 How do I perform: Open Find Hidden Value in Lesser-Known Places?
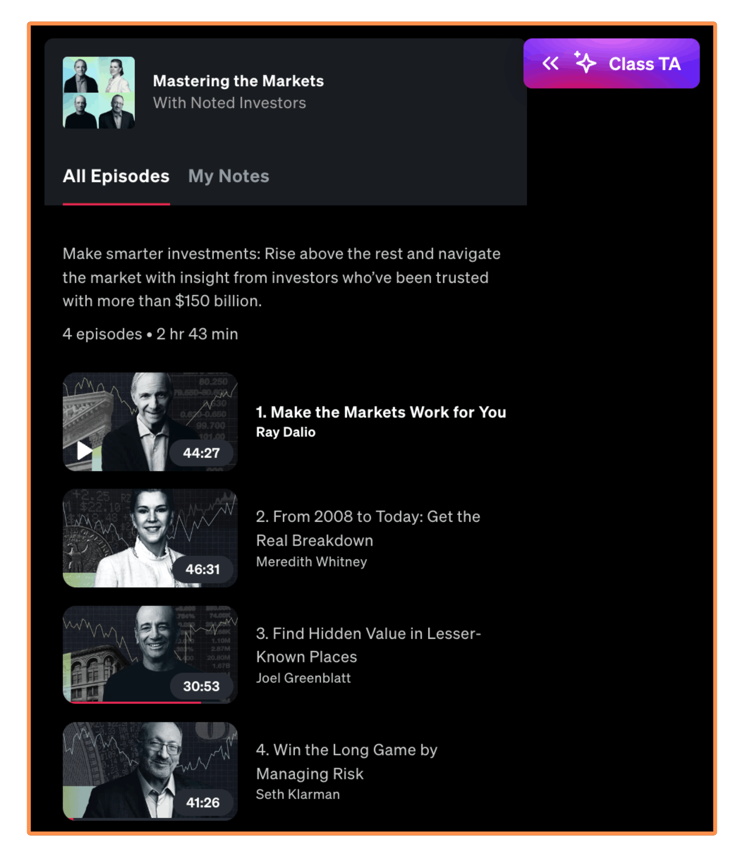coord(368,645)
